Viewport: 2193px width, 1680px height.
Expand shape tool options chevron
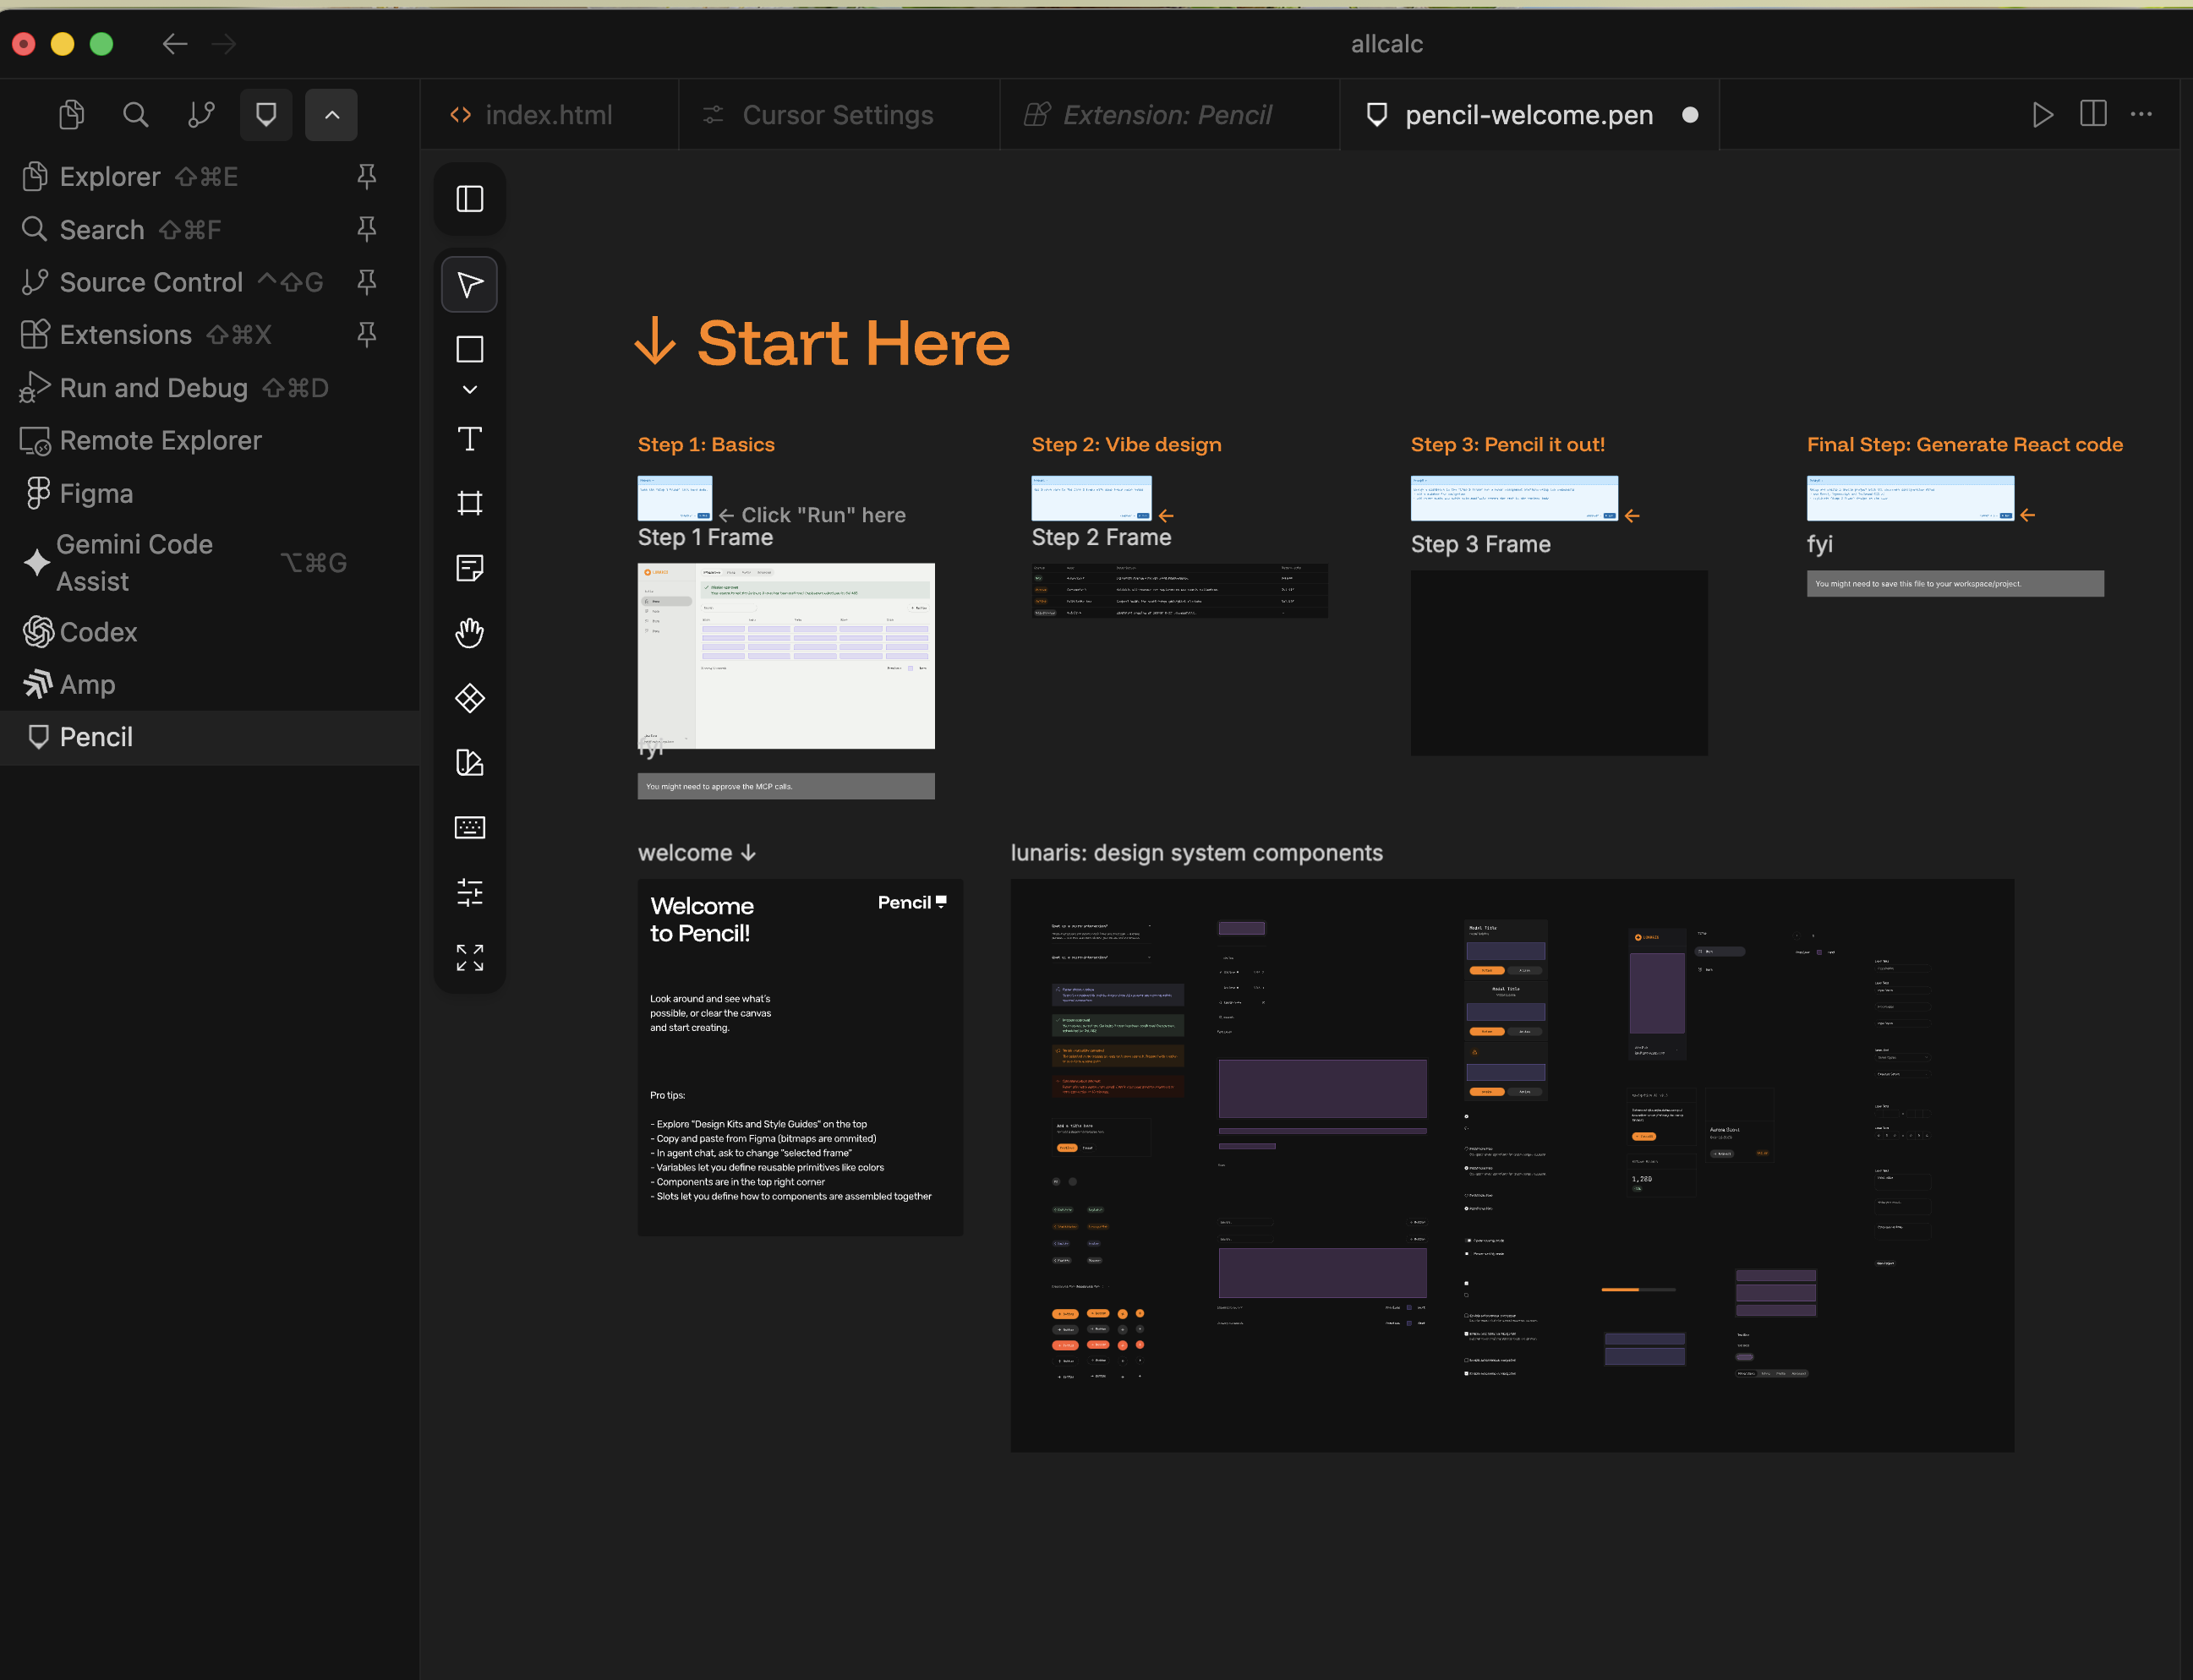pos(469,390)
